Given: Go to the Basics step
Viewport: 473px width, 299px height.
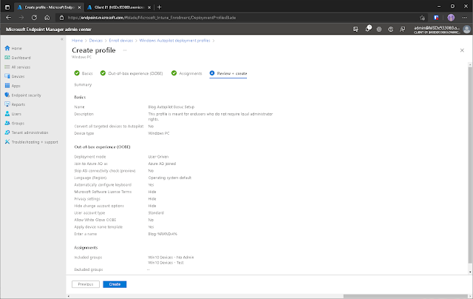Looking at the screenshot, I should [84, 73].
